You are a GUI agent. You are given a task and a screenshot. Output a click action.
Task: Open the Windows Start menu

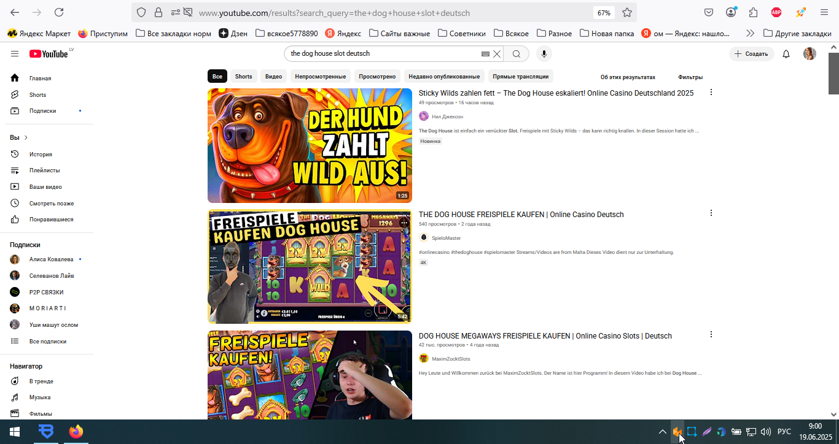[15, 432]
